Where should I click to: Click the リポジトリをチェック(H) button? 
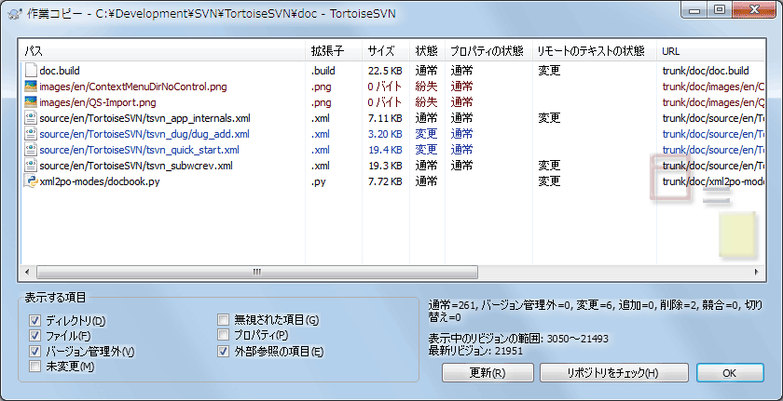coord(614,372)
